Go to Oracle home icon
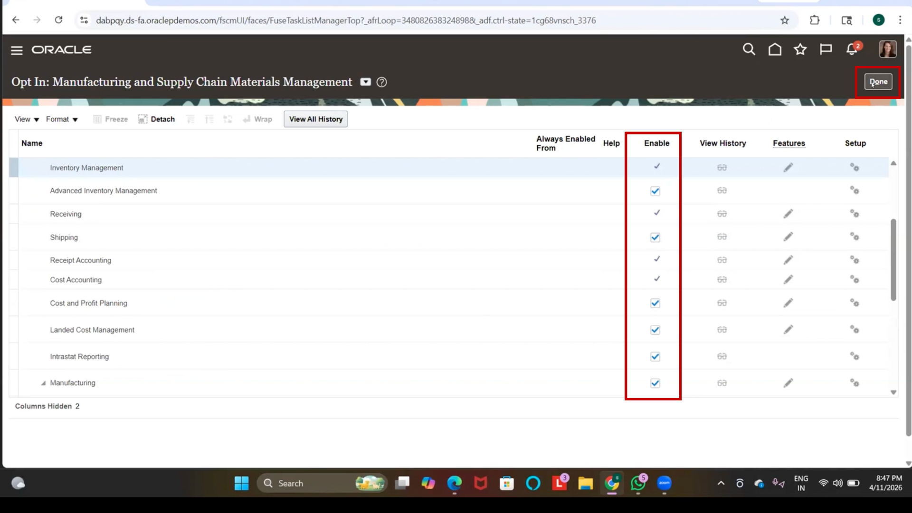Image resolution: width=912 pixels, height=513 pixels. pos(775,49)
